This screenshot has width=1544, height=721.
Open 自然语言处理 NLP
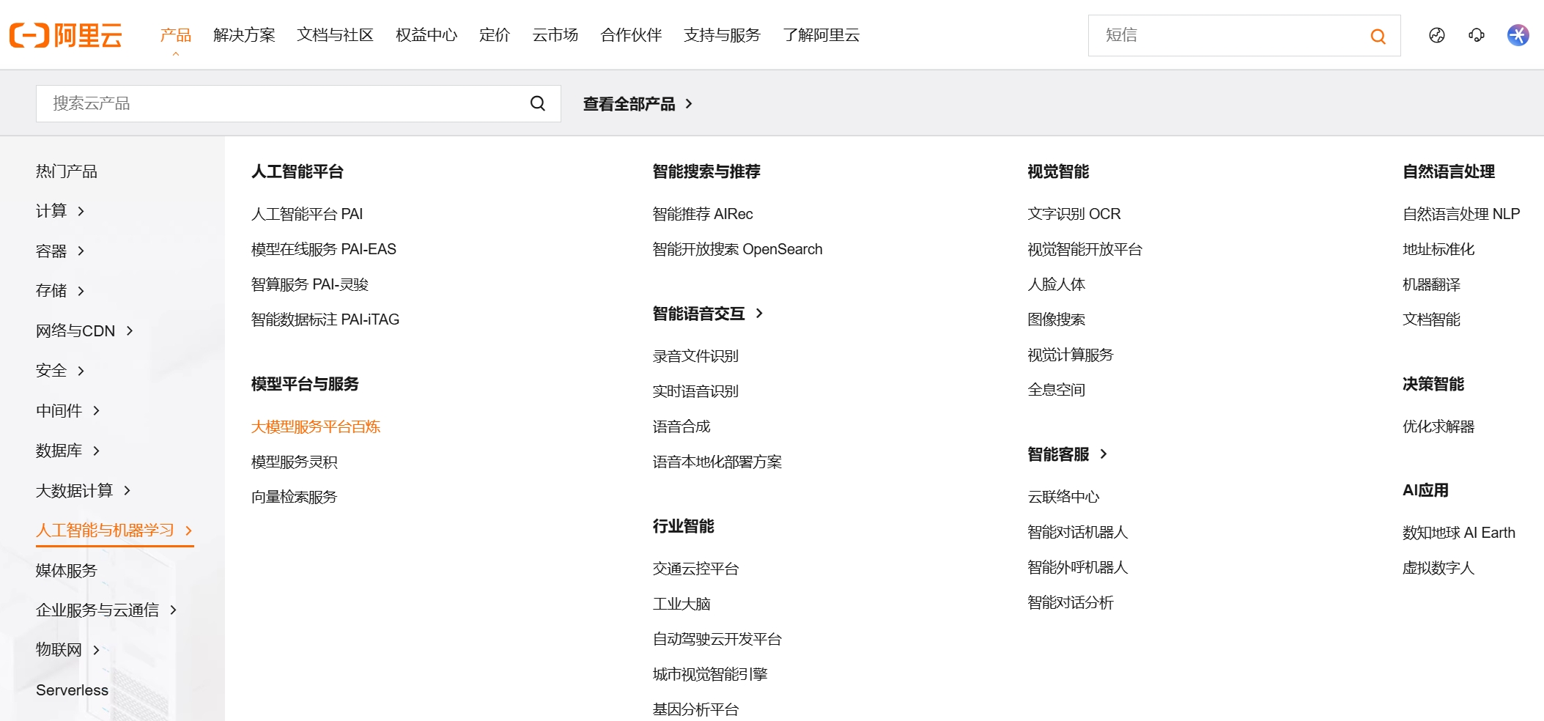coord(1461,214)
